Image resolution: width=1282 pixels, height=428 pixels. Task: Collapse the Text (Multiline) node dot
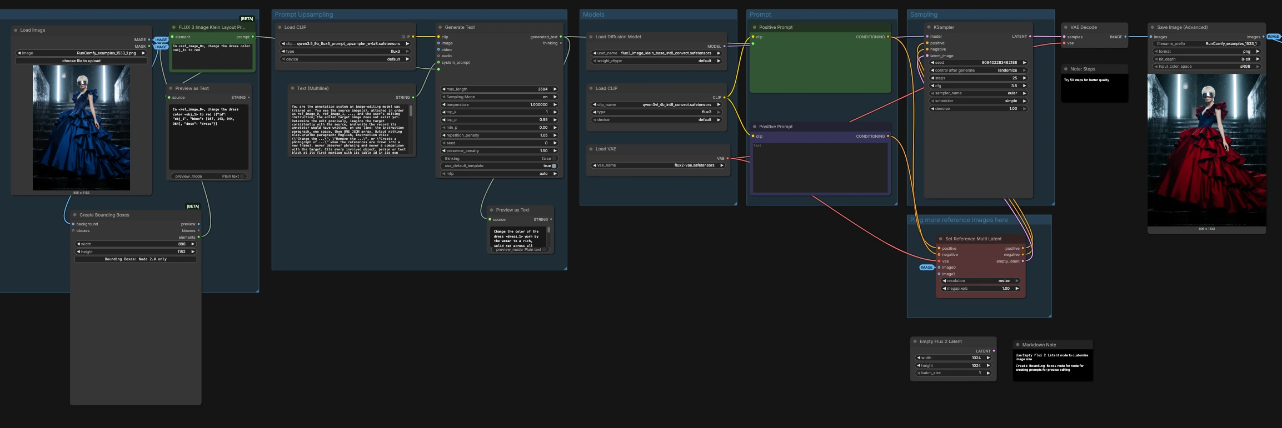tap(292, 88)
